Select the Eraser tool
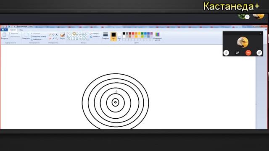 [50, 39]
